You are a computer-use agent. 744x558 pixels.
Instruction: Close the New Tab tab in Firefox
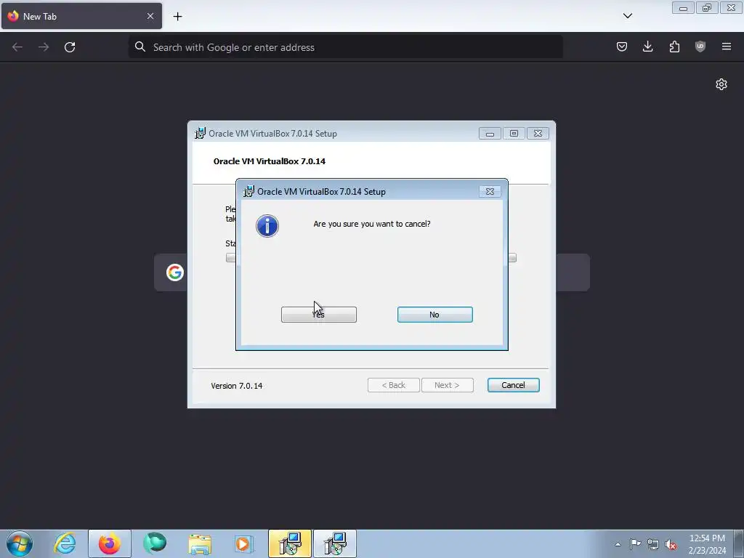tap(150, 16)
